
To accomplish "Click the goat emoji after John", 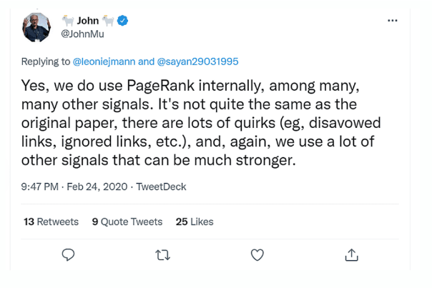I will pos(109,21).
